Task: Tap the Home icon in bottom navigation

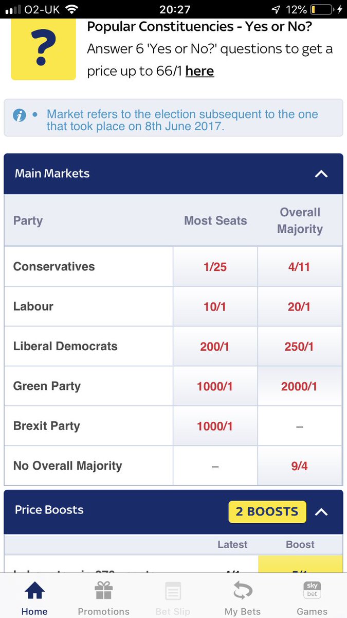Action: [34, 591]
